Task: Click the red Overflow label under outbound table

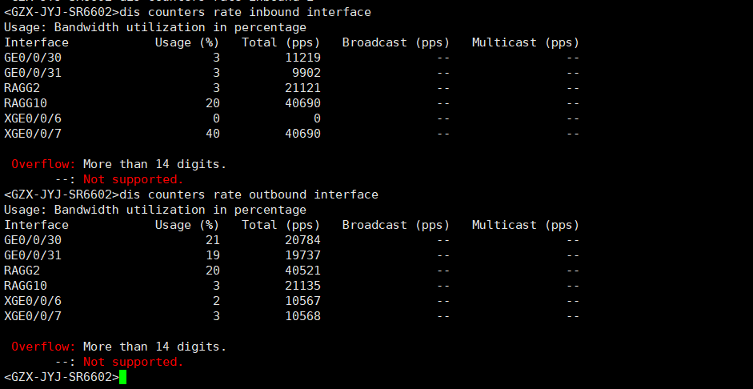Action: tap(43, 347)
